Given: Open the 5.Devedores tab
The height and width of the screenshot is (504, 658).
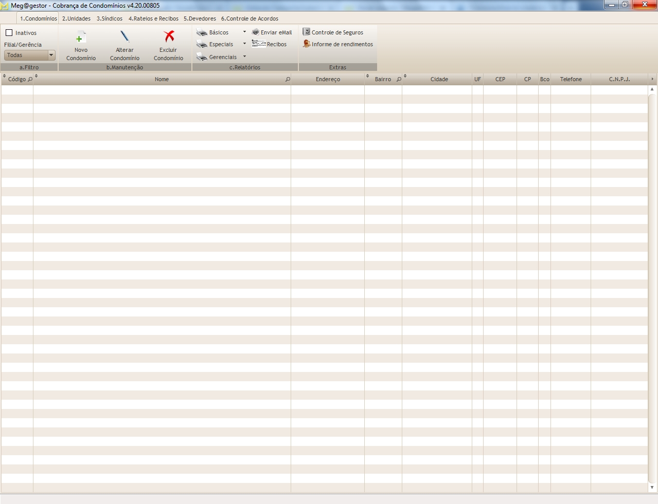Looking at the screenshot, I should pos(200,18).
